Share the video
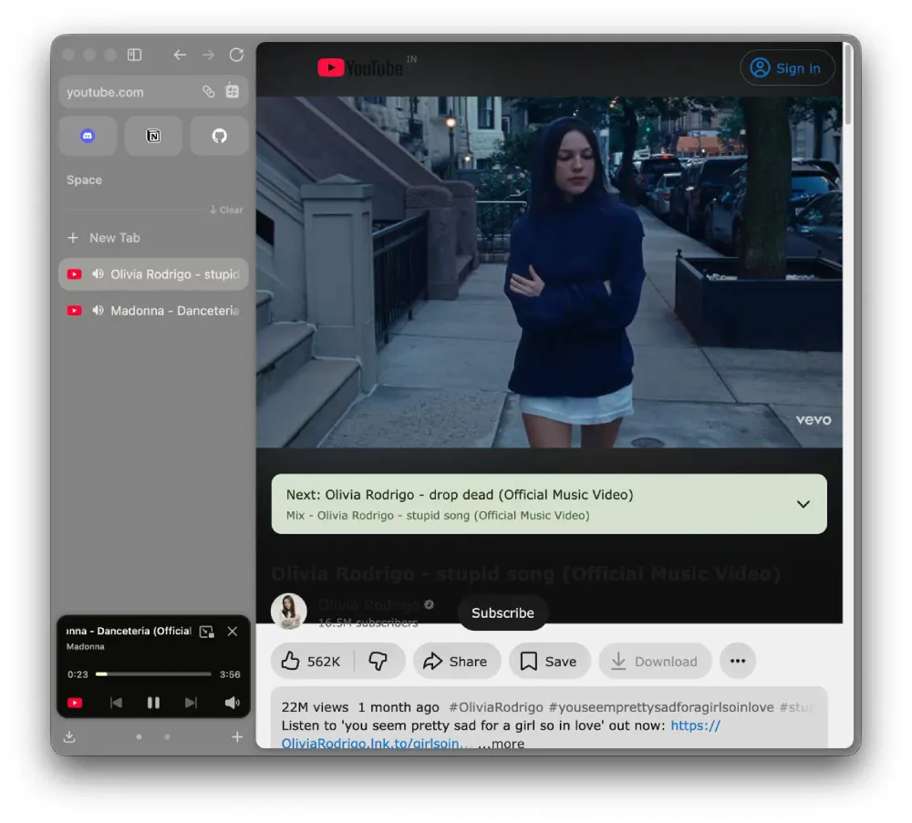Image resolution: width=912 pixels, height=823 pixels. 456,661
